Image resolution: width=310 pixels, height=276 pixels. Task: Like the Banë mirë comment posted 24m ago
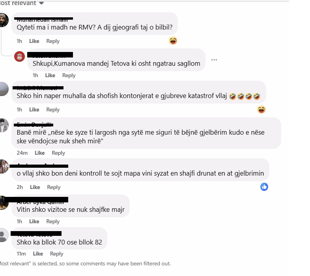coord(40,153)
